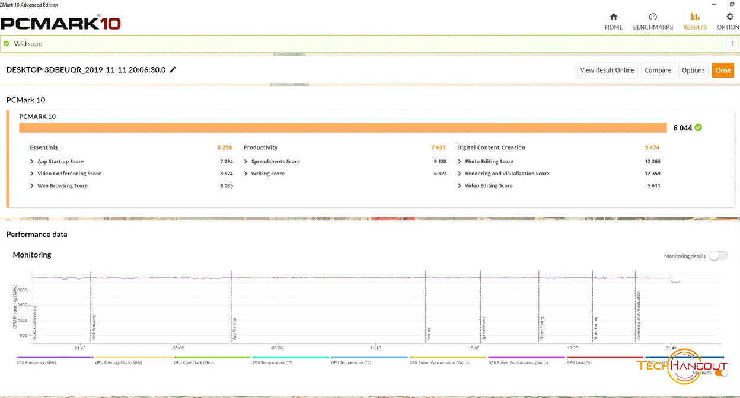
Task: Click the Productivity score 7 622
Action: click(x=438, y=147)
